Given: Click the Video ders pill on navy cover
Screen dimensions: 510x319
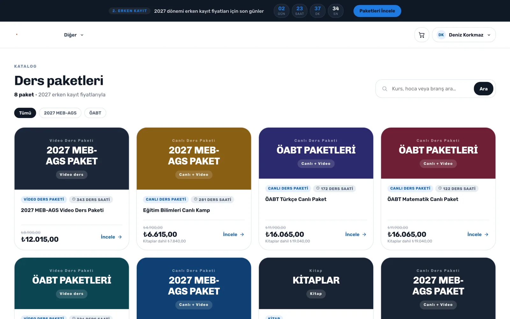Looking at the screenshot, I should point(72,174).
